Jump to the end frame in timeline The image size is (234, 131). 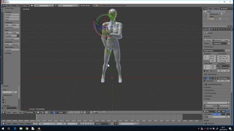pos(93,124)
